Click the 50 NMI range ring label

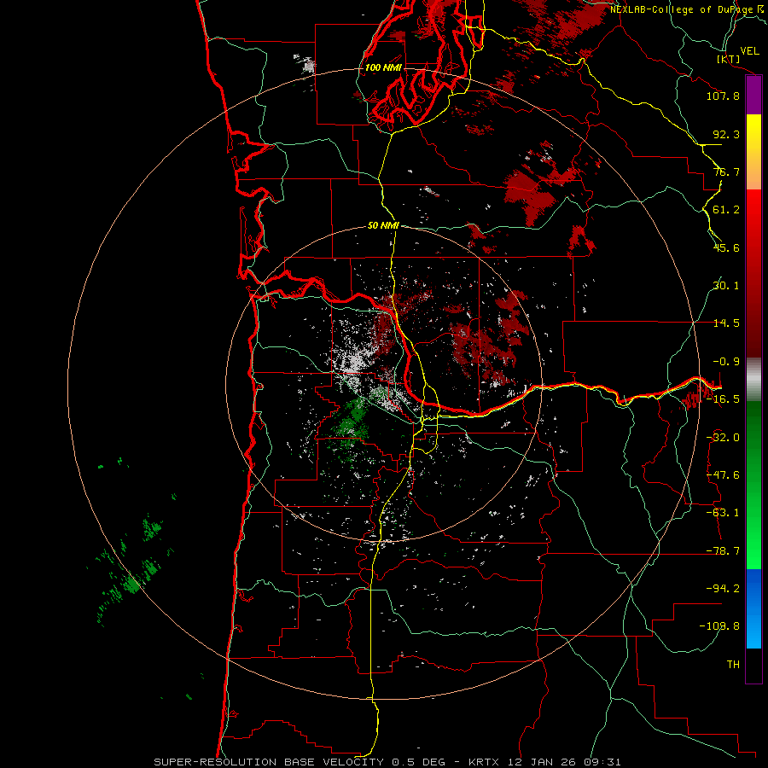[383, 225]
